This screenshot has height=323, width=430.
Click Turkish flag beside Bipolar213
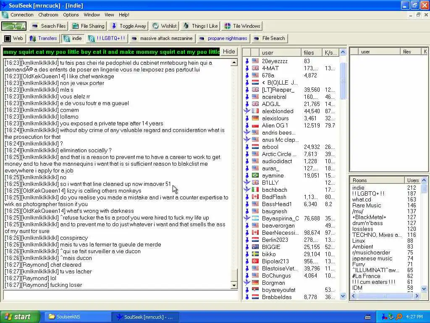pyautogui.click(x=255, y=261)
